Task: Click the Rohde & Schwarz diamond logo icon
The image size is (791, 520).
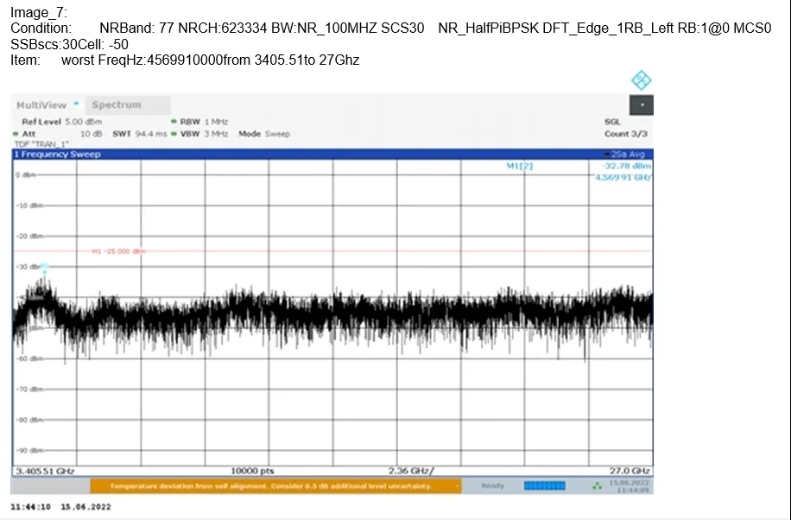Action: click(641, 80)
